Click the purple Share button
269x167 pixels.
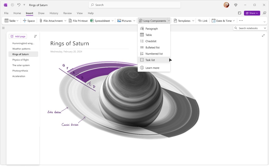252,13
